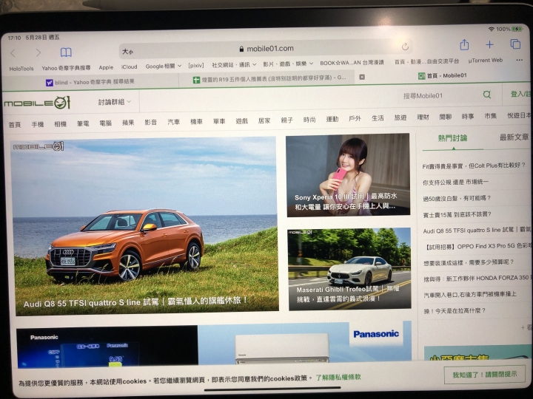Select the 熱門討論 tab
This screenshot has height=399, width=533.
coord(452,138)
